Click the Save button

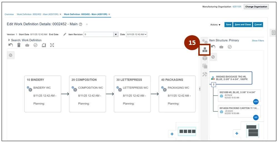[x=228, y=25]
